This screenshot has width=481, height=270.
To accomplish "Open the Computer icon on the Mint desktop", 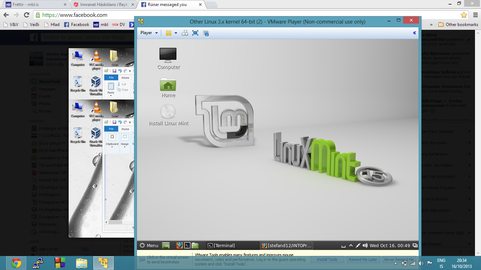I will (168, 58).
